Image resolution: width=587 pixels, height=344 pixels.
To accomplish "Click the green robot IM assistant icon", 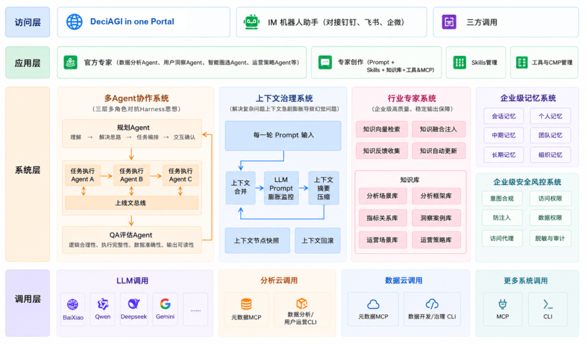I will coord(252,22).
